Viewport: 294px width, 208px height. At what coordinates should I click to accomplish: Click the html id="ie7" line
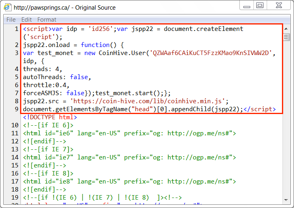[x=129, y=157]
